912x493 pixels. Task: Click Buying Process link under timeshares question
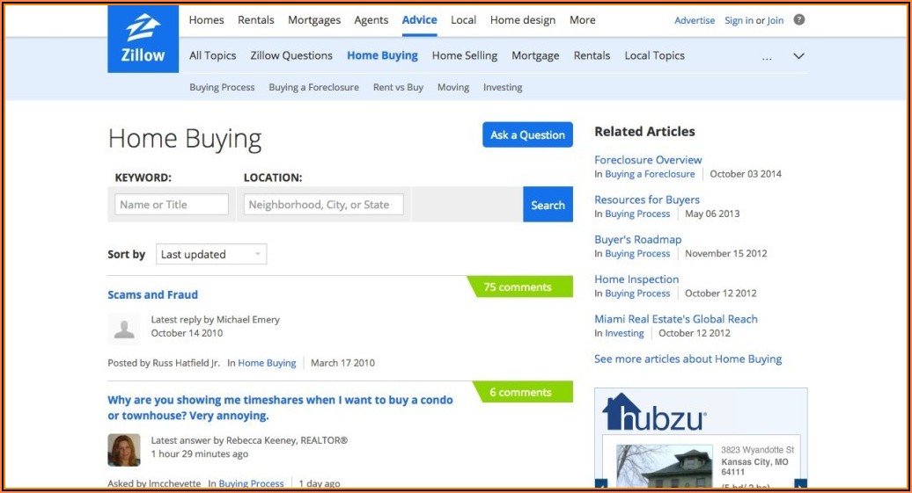251,483
